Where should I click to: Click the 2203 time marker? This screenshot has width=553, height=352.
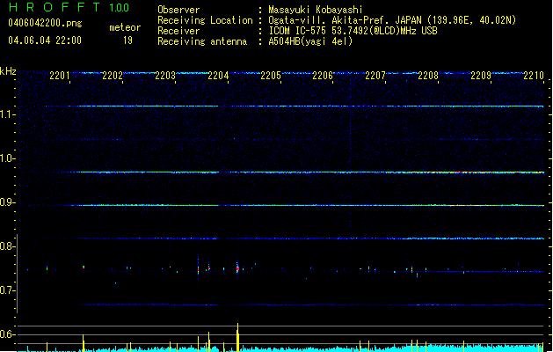165,76
